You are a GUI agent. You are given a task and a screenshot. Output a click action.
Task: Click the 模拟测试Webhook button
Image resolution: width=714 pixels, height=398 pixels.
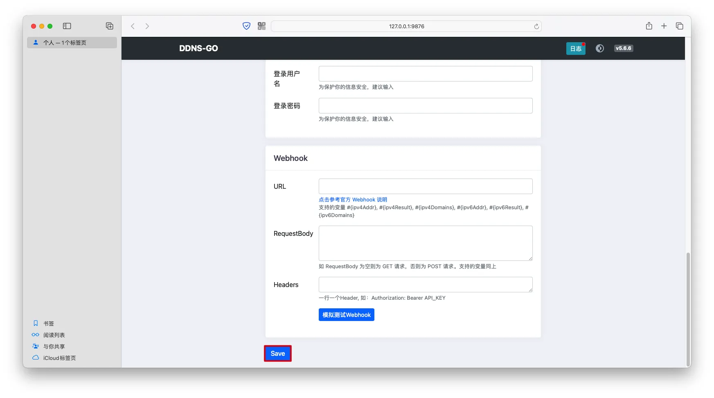347,315
